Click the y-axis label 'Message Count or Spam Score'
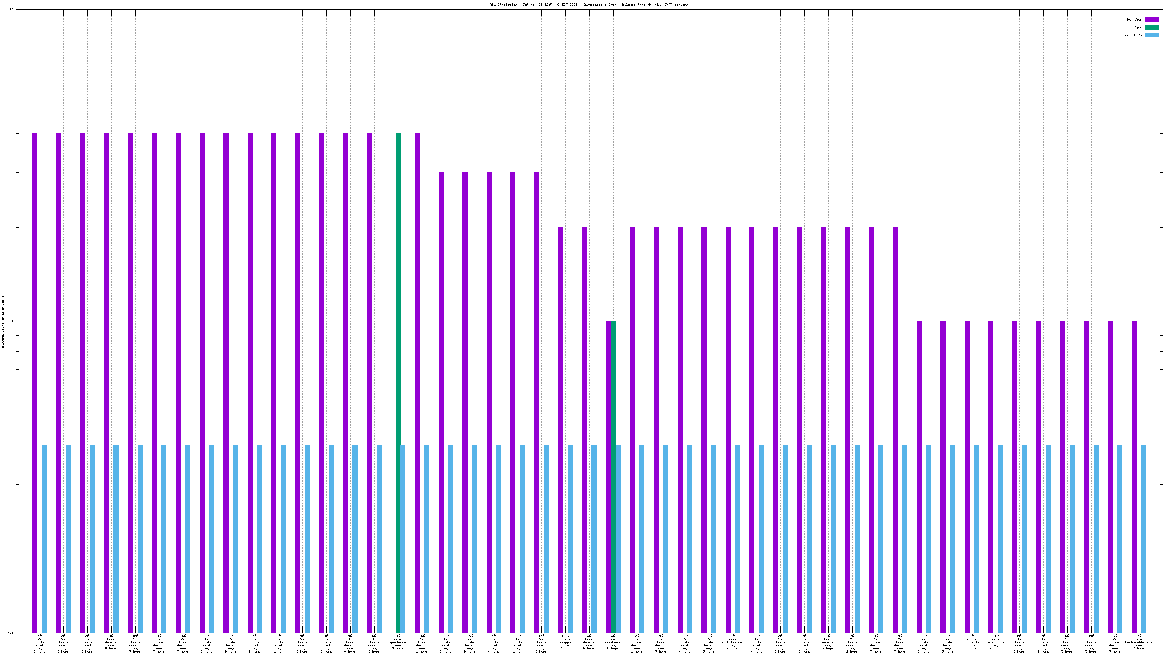The image size is (1169, 658). 3,321
